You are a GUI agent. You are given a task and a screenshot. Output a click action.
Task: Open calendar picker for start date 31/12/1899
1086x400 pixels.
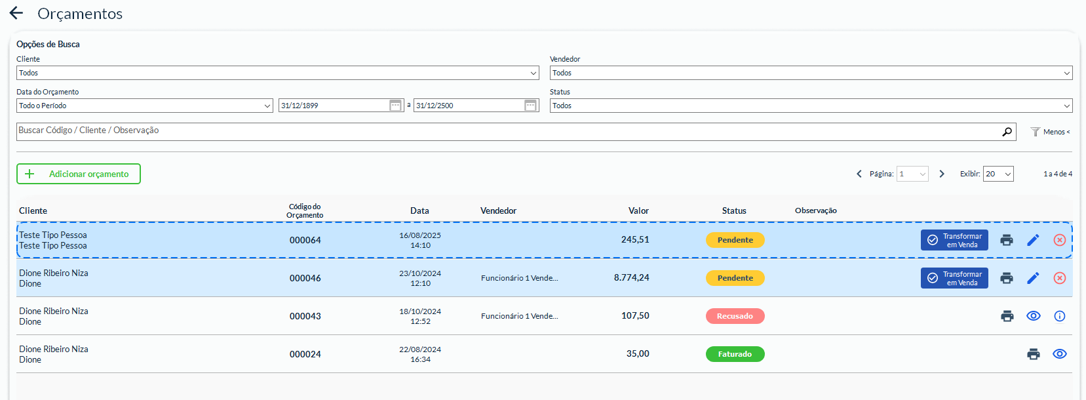click(x=395, y=106)
